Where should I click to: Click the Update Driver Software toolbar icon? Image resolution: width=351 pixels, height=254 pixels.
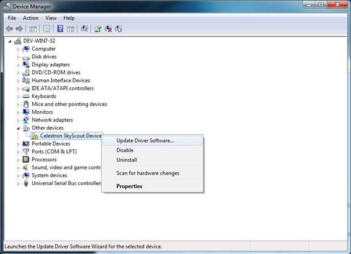click(98, 29)
